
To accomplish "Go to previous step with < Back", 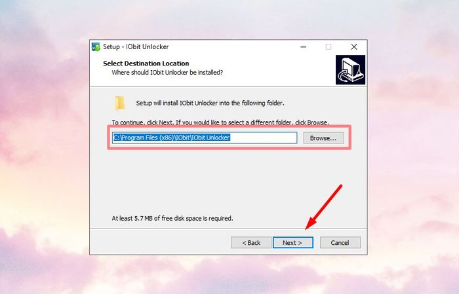I will pyautogui.click(x=251, y=242).
